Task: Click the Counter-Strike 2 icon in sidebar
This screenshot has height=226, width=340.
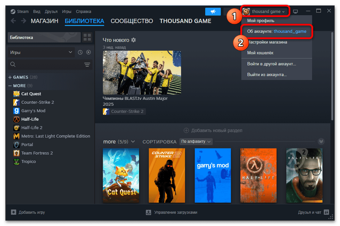Action: tap(16, 102)
